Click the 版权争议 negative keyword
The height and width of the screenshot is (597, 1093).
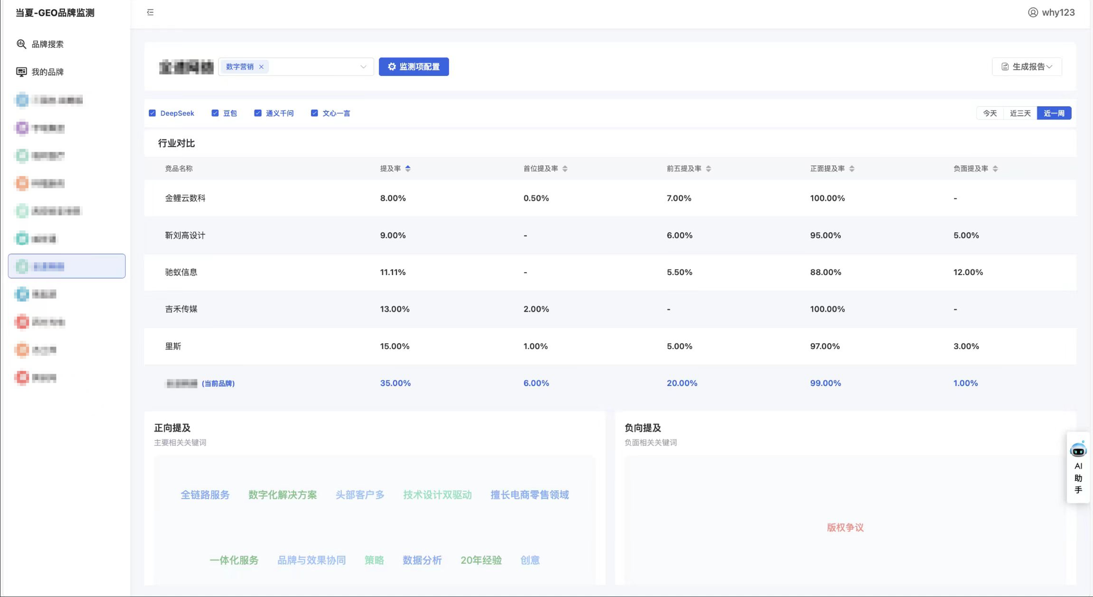tap(845, 528)
